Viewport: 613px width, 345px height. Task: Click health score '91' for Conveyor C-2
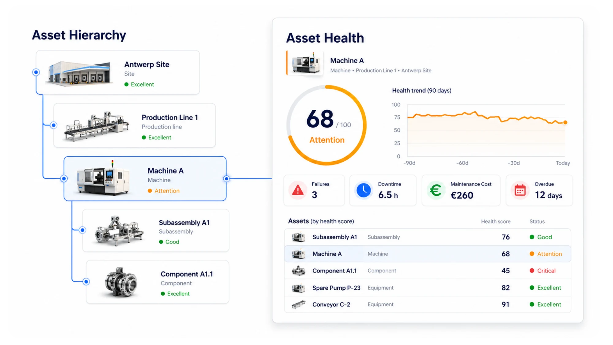pos(505,305)
